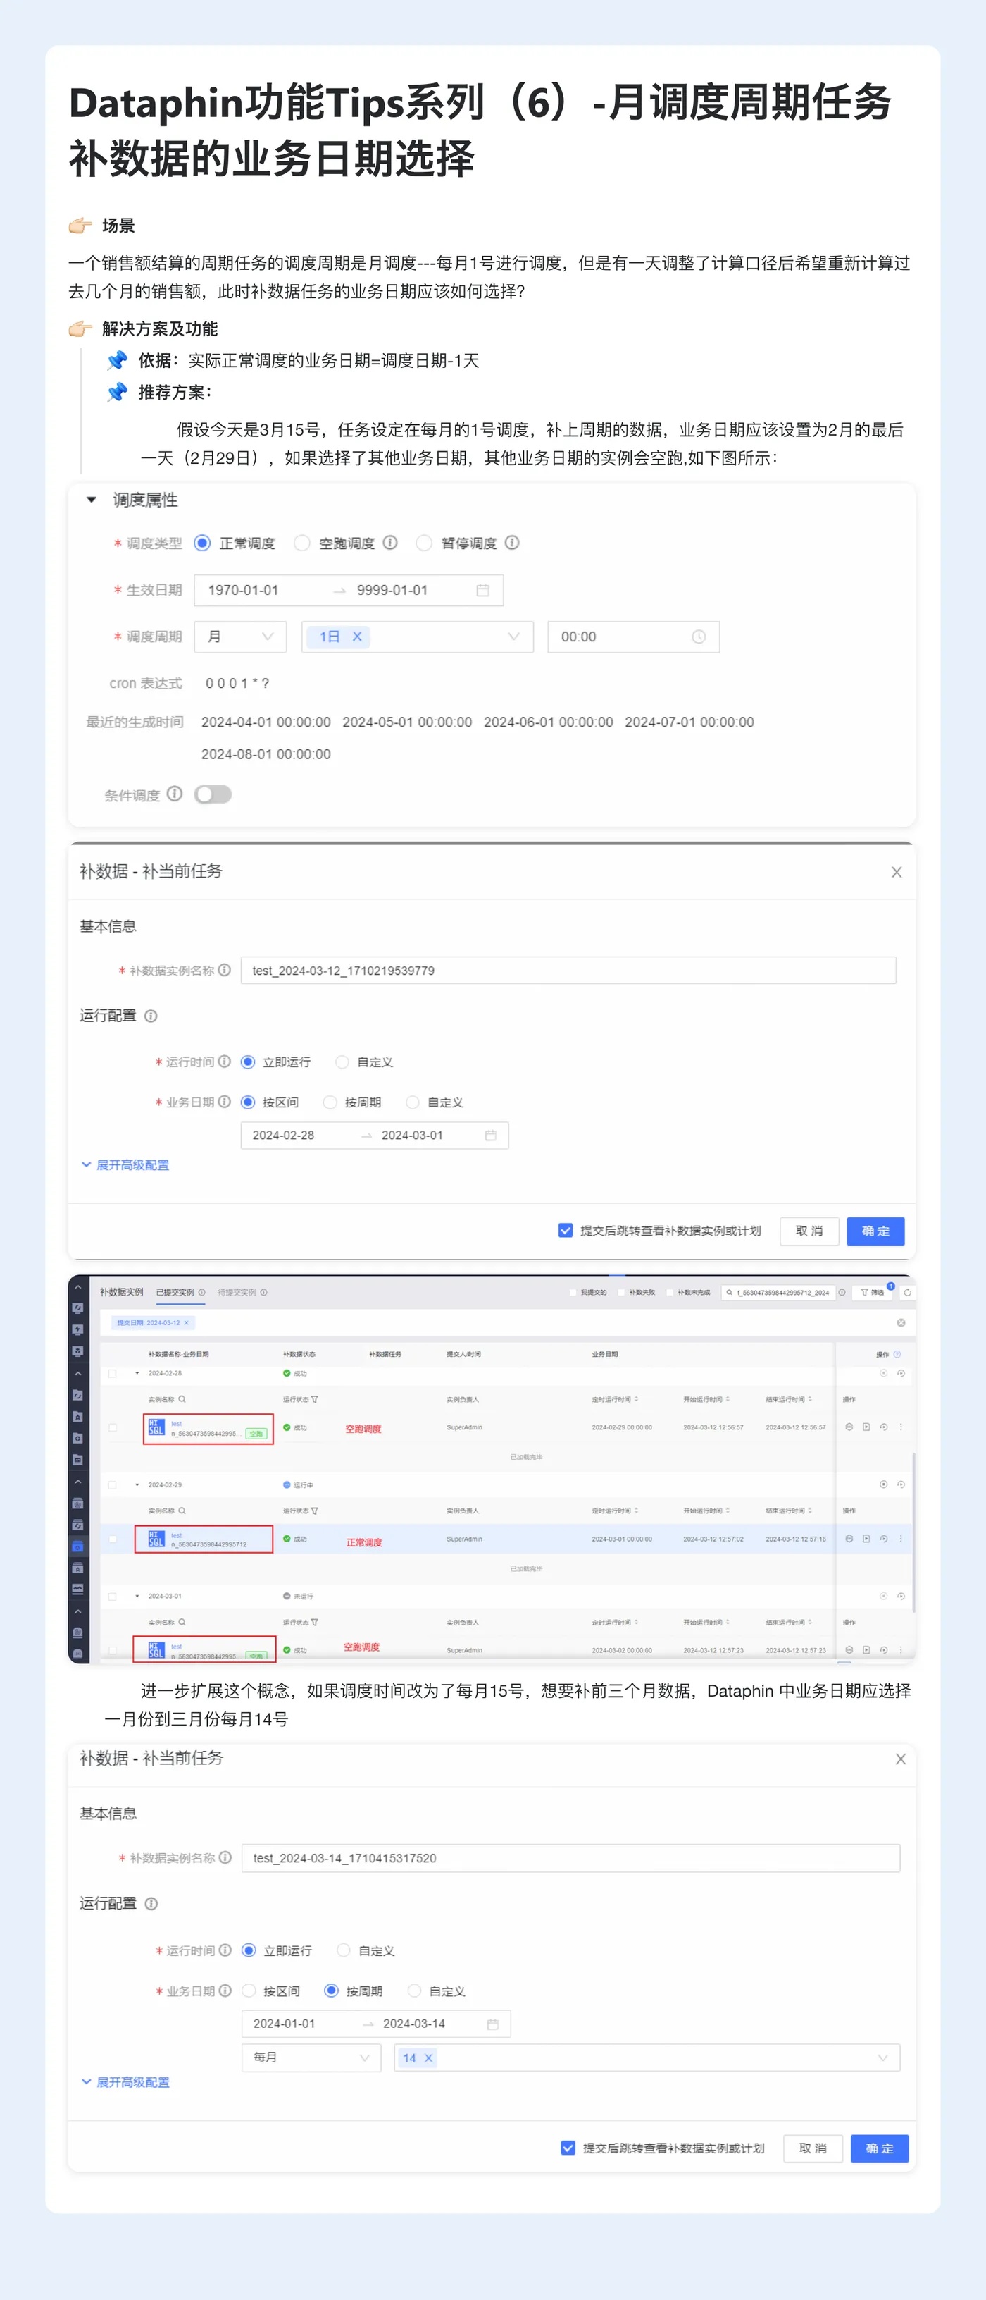
Task: Select 按区间 radio in second dialog
Action: (x=249, y=1990)
